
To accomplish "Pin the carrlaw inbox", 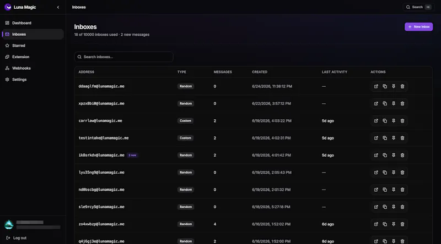I will pos(394,121).
